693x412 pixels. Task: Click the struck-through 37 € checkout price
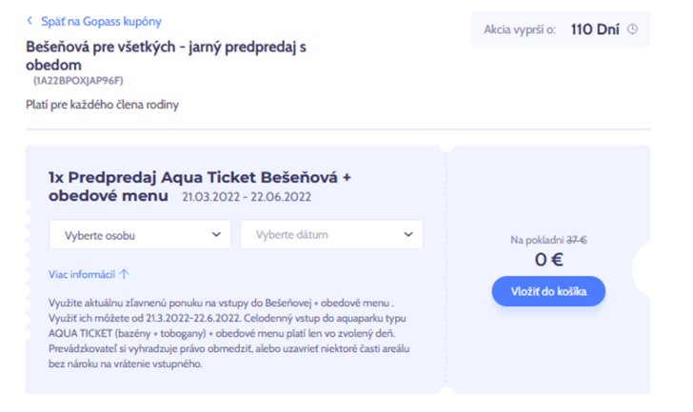[x=576, y=240]
